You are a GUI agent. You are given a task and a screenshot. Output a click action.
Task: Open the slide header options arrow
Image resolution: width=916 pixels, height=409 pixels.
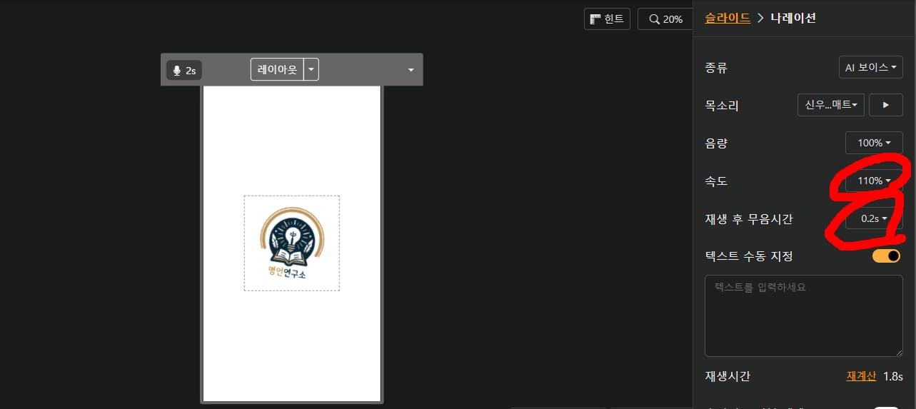(x=411, y=70)
